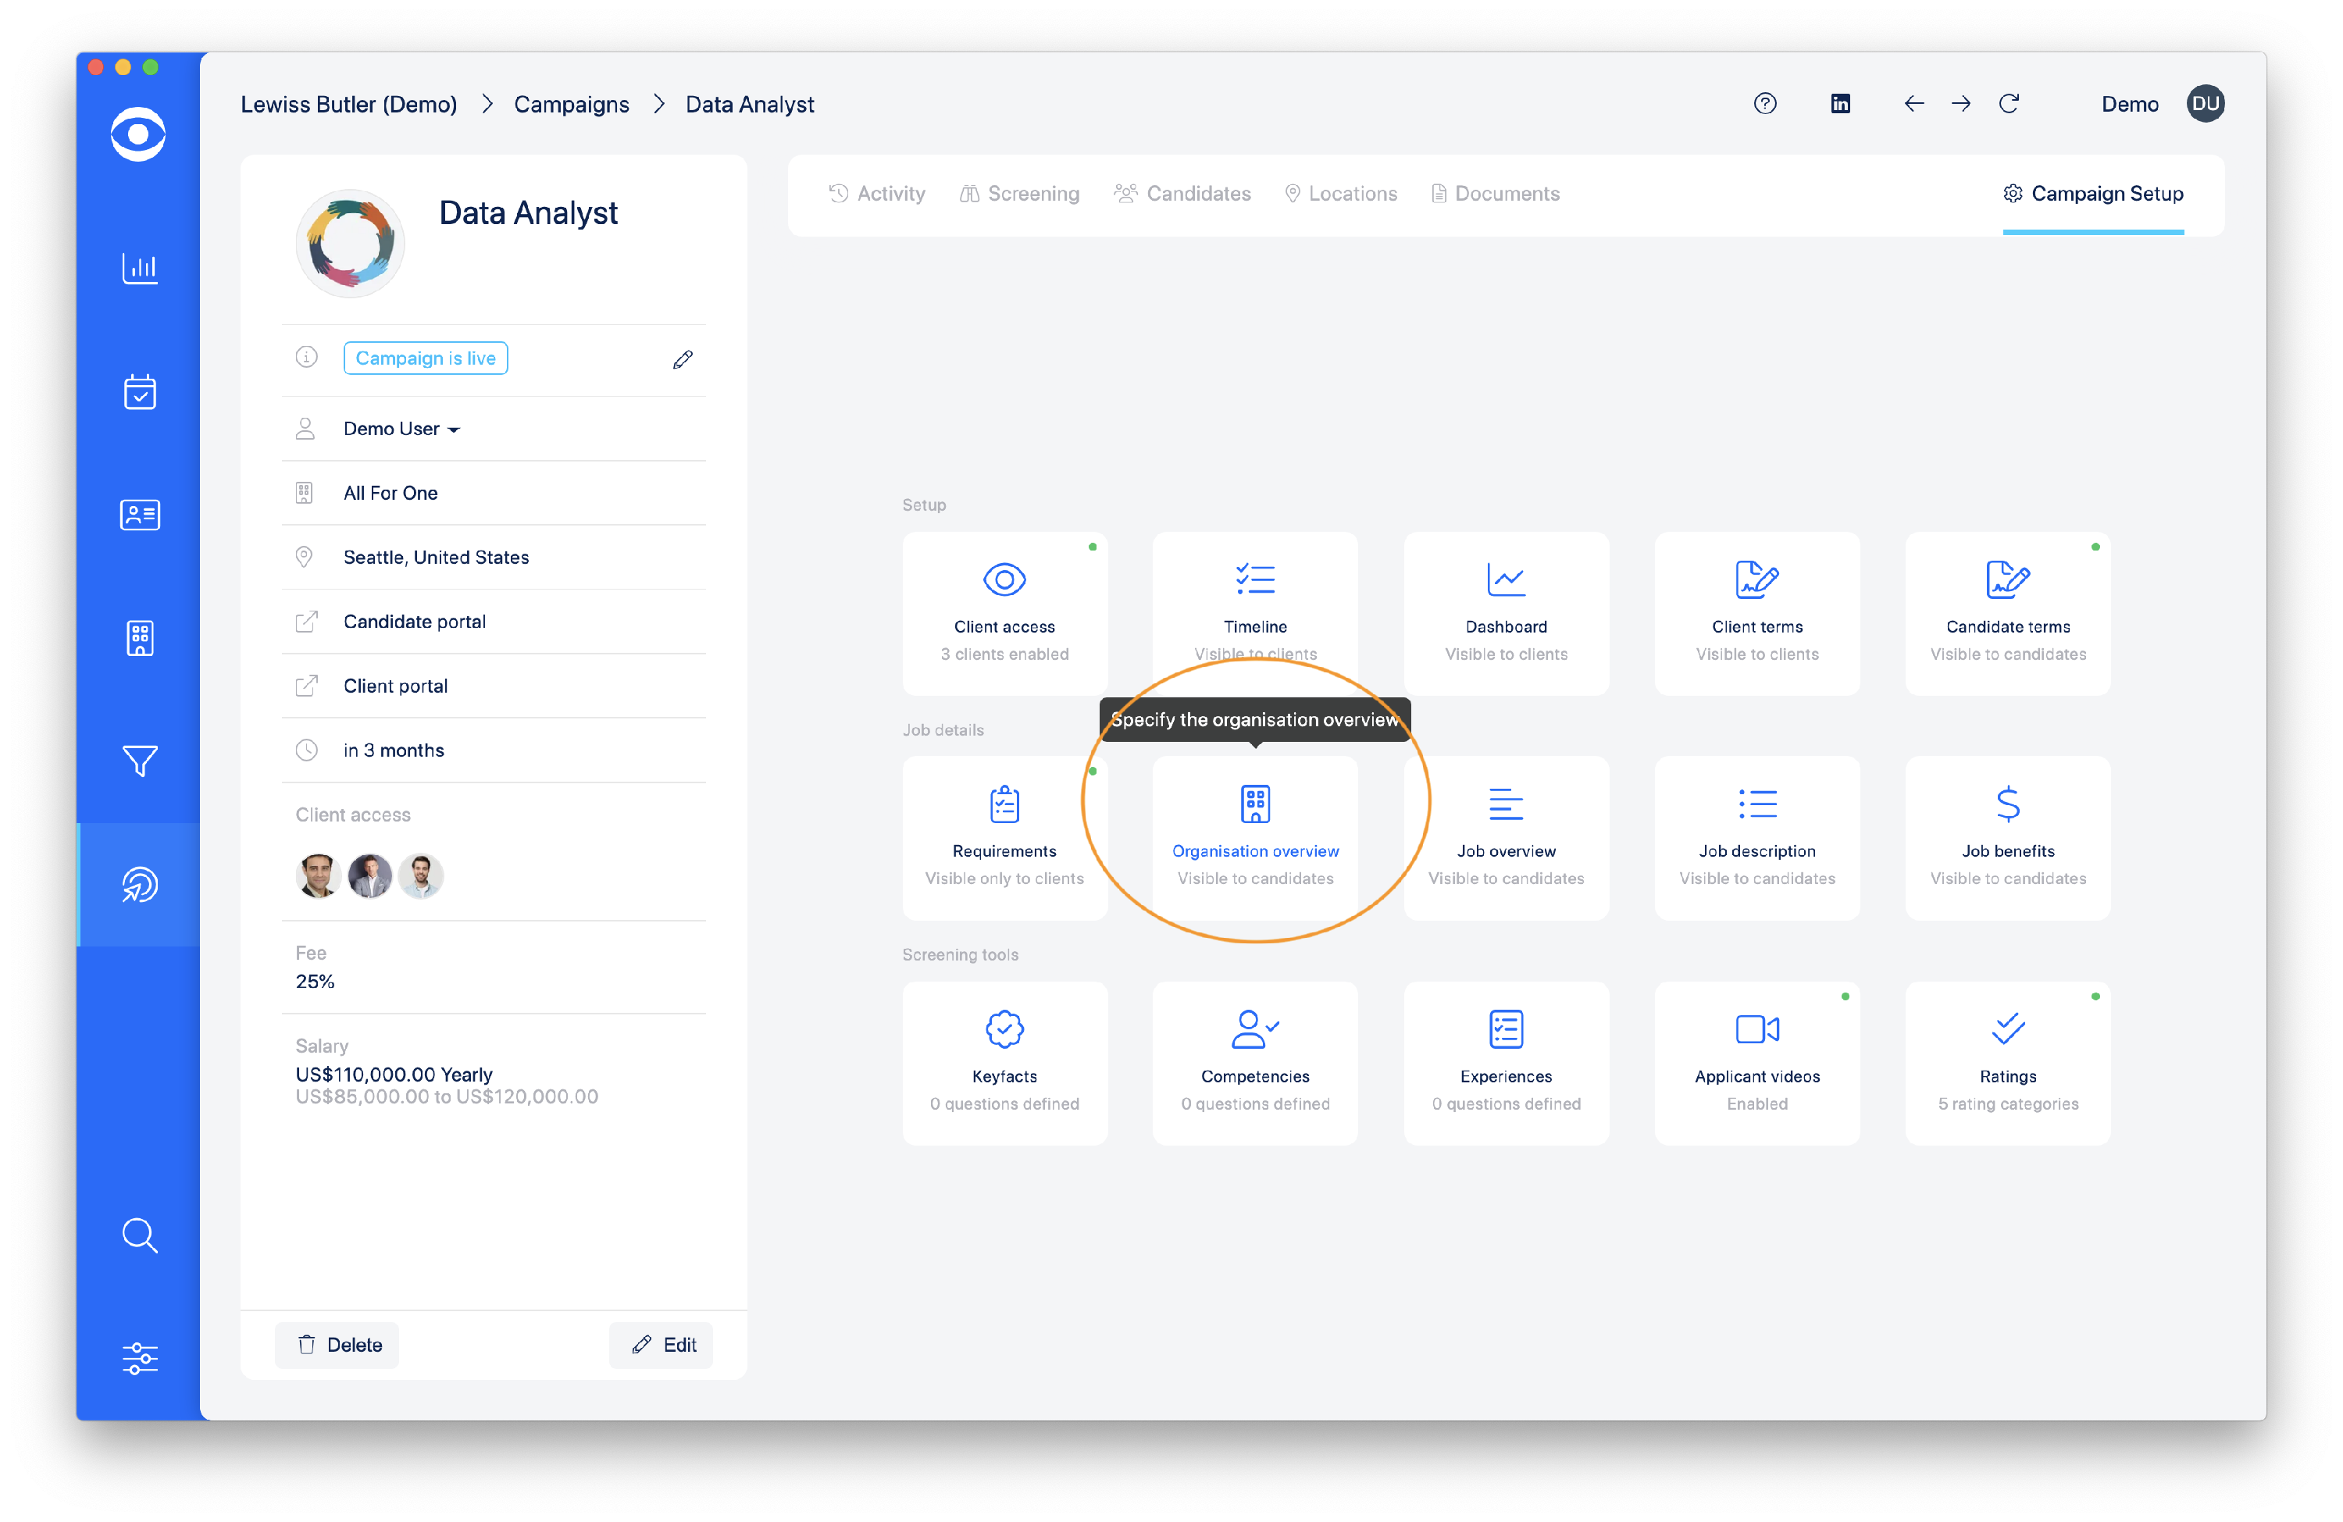This screenshot has height=1522, width=2343.
Task: Open the Candidate portal link
Action: tap(415, 622)
